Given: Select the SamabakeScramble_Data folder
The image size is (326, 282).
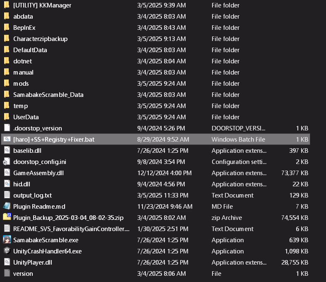Looking at the screenshot, I should 48,94.
